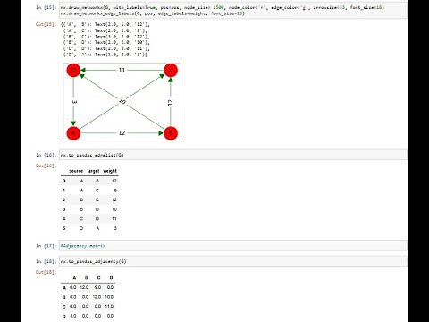429x322 pixels.
Task: Click the 10.0 cell in adjacency matrix
Action: click(109, 297)
